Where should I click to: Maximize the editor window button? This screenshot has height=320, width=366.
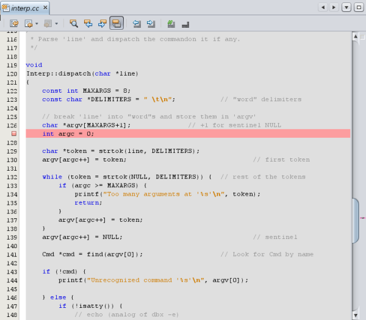[x=359, y=7]
